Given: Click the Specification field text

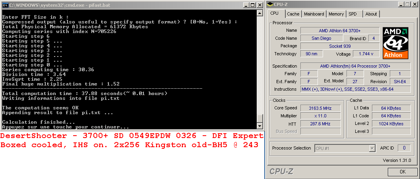Looking at the screenshot, I should (x=355, y=66).
